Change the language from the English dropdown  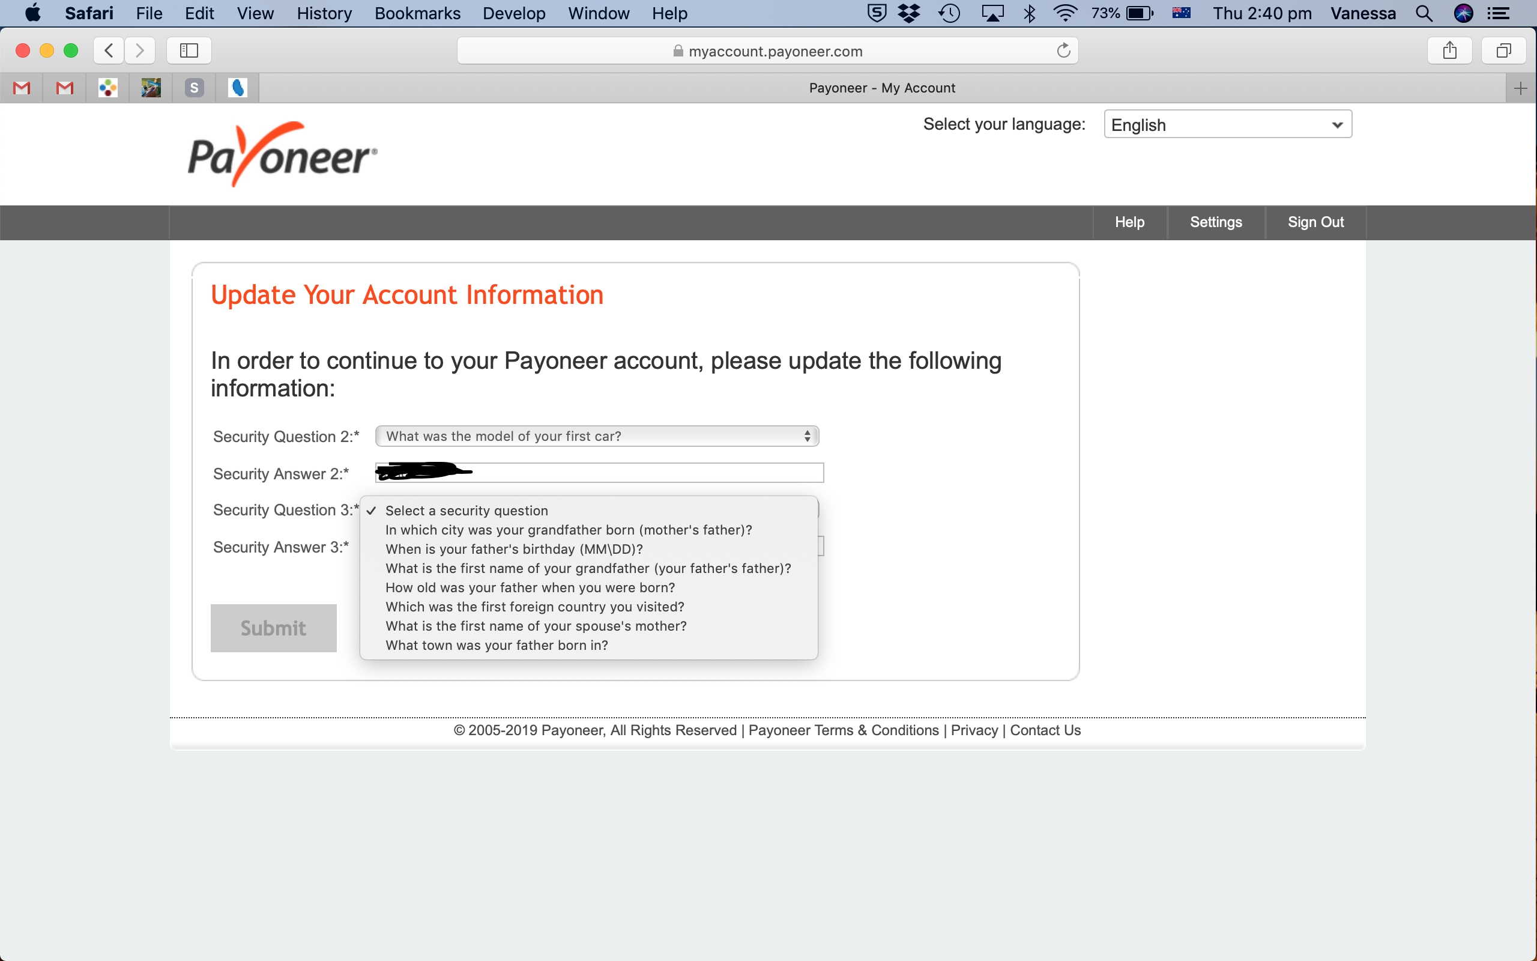pos(1226,124)
